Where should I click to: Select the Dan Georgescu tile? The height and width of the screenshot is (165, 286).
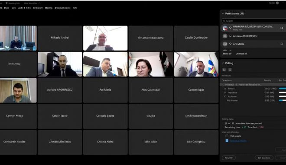click(196, 142)
